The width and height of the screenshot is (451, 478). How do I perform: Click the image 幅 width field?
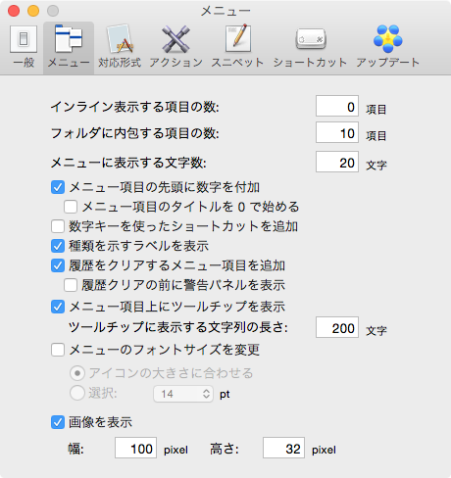pyautogui.click(x=135, y=448)
